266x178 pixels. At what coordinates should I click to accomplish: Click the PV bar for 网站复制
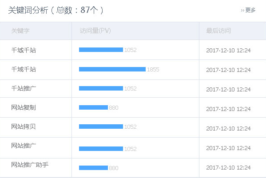tap(93, 107)
